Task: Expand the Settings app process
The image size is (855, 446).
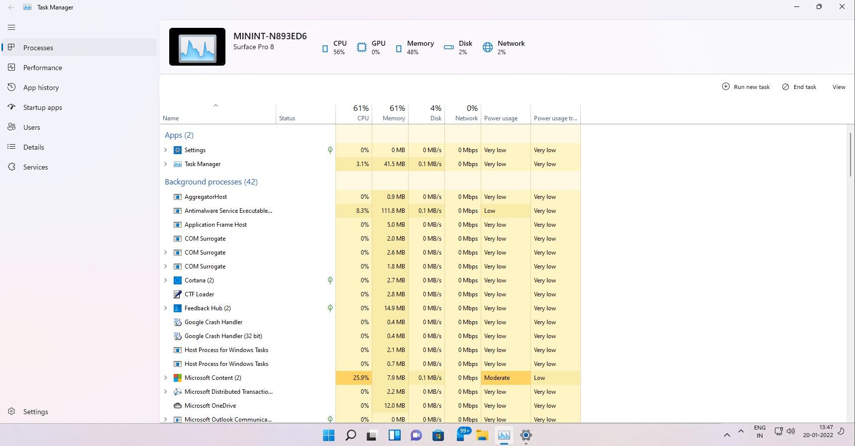Action: (166, 150)
